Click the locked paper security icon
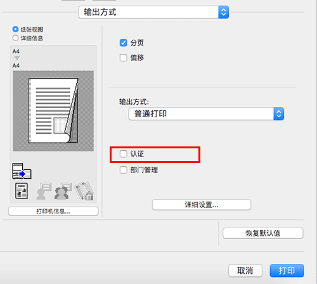Image resolution: width=317 pixels, height=284 pixels. click(84, 191)
